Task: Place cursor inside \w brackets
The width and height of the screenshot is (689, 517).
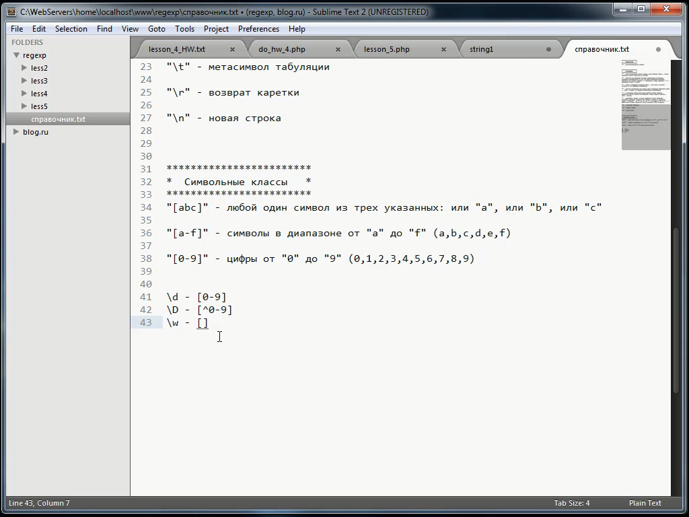Action: click(203, 322)
